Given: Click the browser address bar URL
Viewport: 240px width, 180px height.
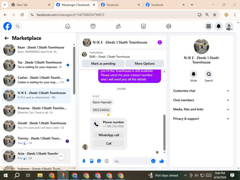Looking at the screenshot, I should click(x=71, y=15).
